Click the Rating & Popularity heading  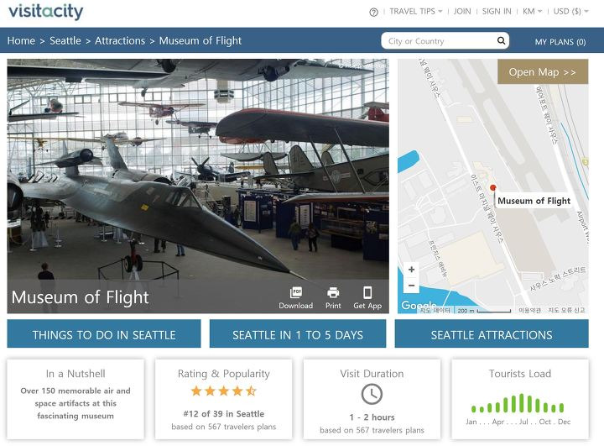(x=224, y=374)
